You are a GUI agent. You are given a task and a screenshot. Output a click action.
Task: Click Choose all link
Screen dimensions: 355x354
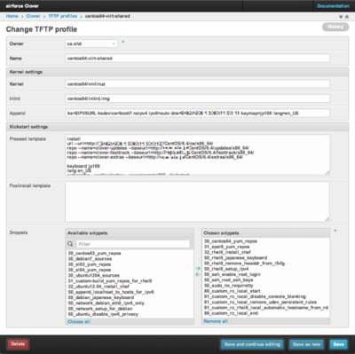pyautogui.click(x=79, y=321)
